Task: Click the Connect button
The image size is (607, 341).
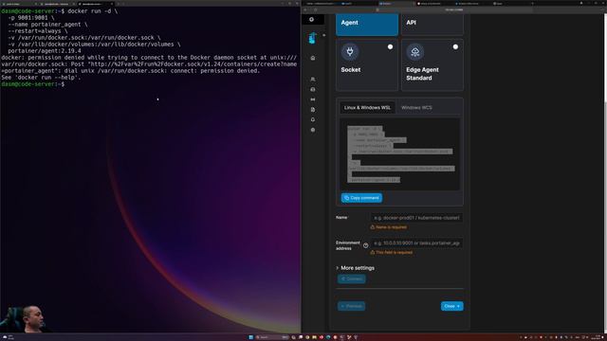Action: [x=352, y=278]
